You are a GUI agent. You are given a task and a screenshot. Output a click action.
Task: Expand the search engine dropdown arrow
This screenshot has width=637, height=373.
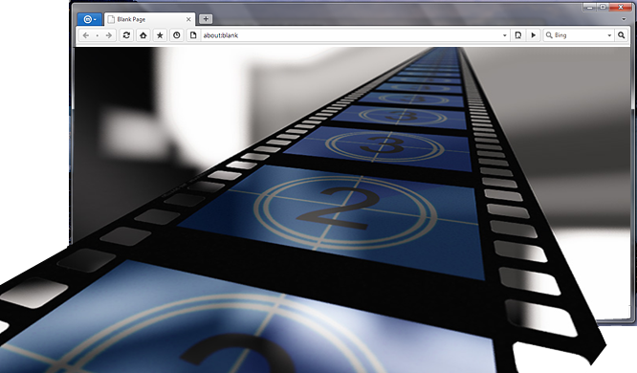tap(609, 35)
